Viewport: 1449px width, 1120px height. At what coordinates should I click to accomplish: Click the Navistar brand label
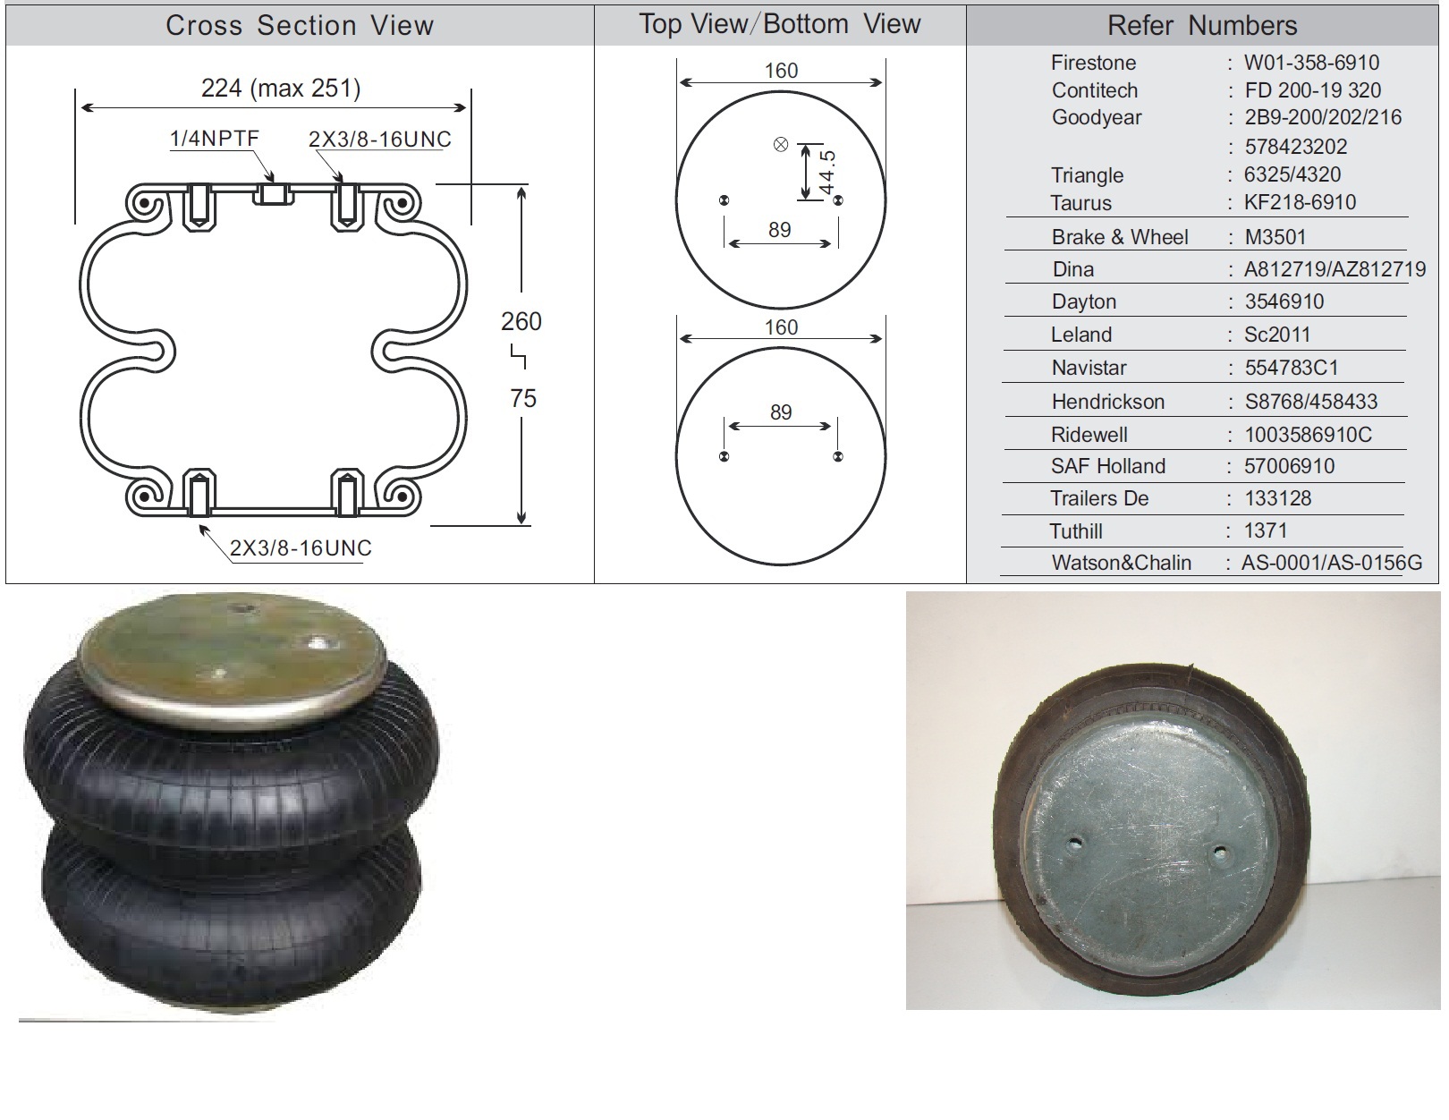[x=1089, y=368]
